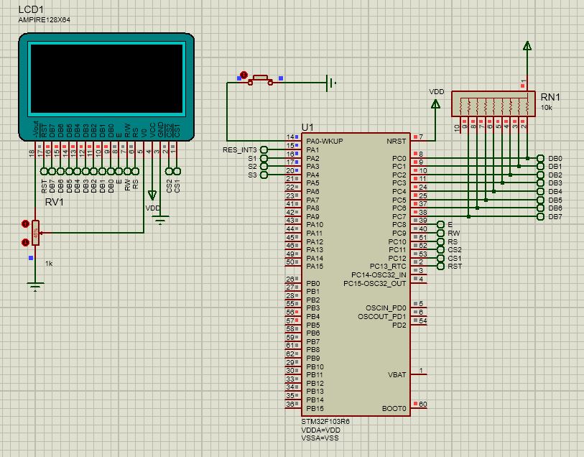Click the PB15 pin name on U1

tap(315, 409)
